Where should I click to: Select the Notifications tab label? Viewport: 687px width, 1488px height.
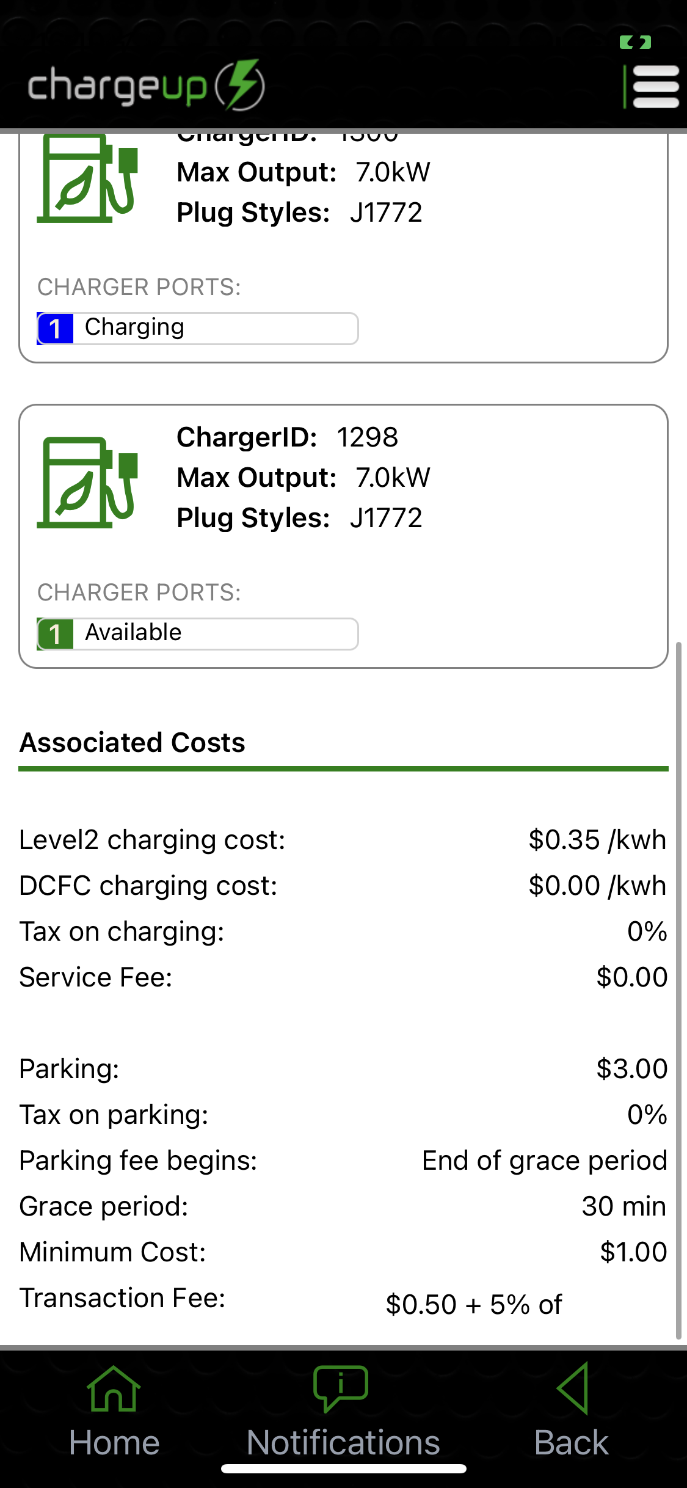click(343, 1443)
